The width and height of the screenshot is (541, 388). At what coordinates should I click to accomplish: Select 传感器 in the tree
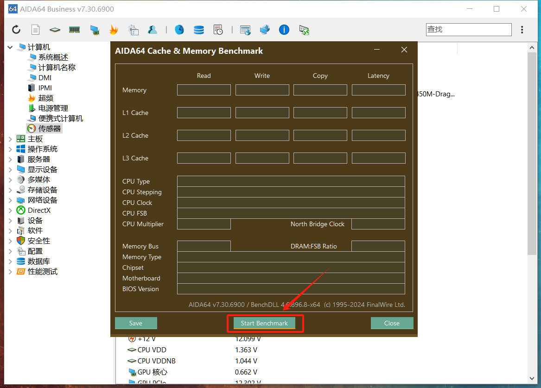coord(49,129)
